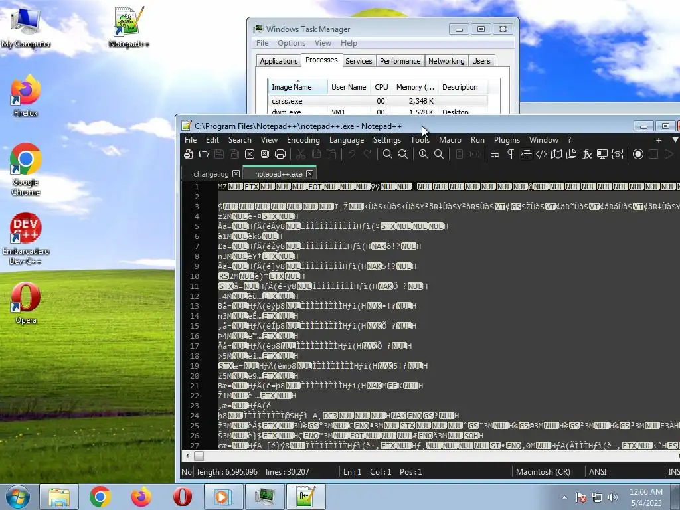Switch to Networking tab in Task Manager
This screenshot has height=510, width=680.
[446, 61]
